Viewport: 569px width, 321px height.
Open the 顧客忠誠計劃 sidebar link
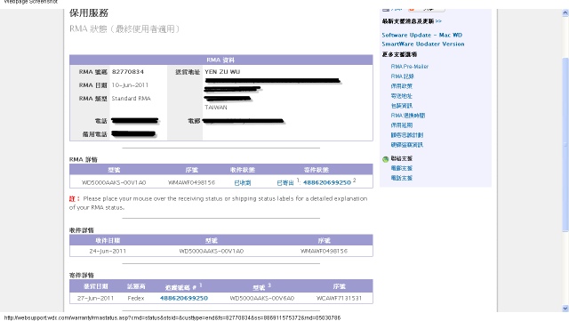point(407,135)
